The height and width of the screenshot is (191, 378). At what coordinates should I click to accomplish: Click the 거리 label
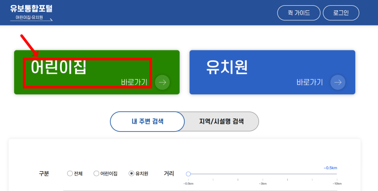(169, 174)
